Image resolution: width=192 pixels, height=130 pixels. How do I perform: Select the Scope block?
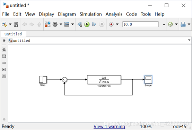tap(148, 79)
